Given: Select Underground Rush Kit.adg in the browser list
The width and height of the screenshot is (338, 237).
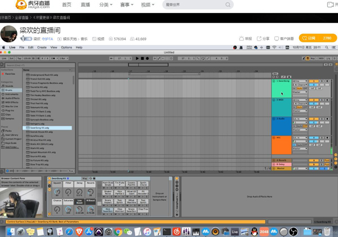Looking at the screenshot, I should coord(44,75).
